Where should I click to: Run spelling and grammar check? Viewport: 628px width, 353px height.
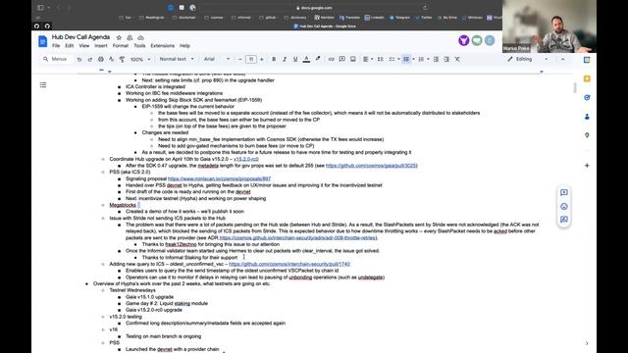111,59
